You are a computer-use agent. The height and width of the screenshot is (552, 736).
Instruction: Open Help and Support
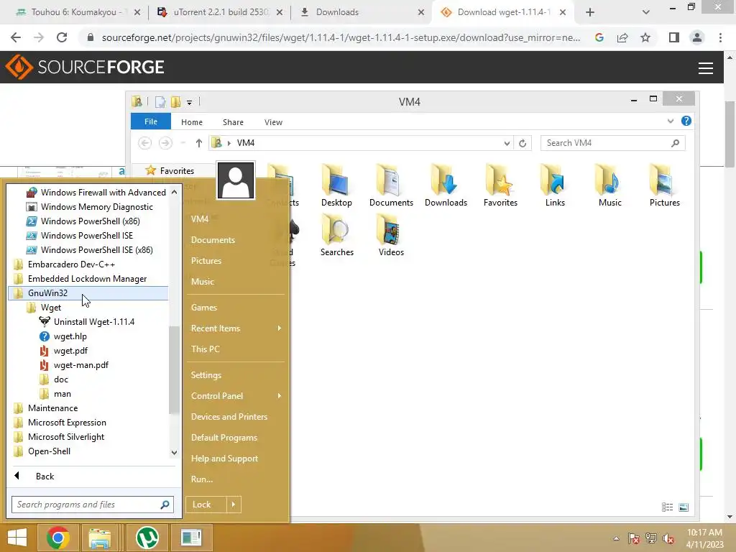pyautogui.click(x=224, y=459)
